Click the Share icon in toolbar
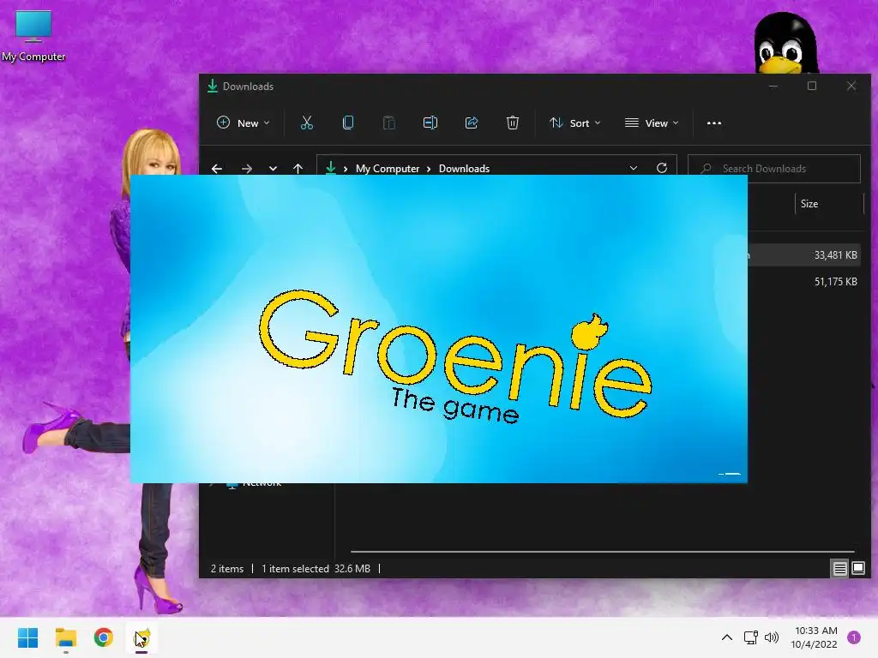878x658 pixels. (472, 123)
